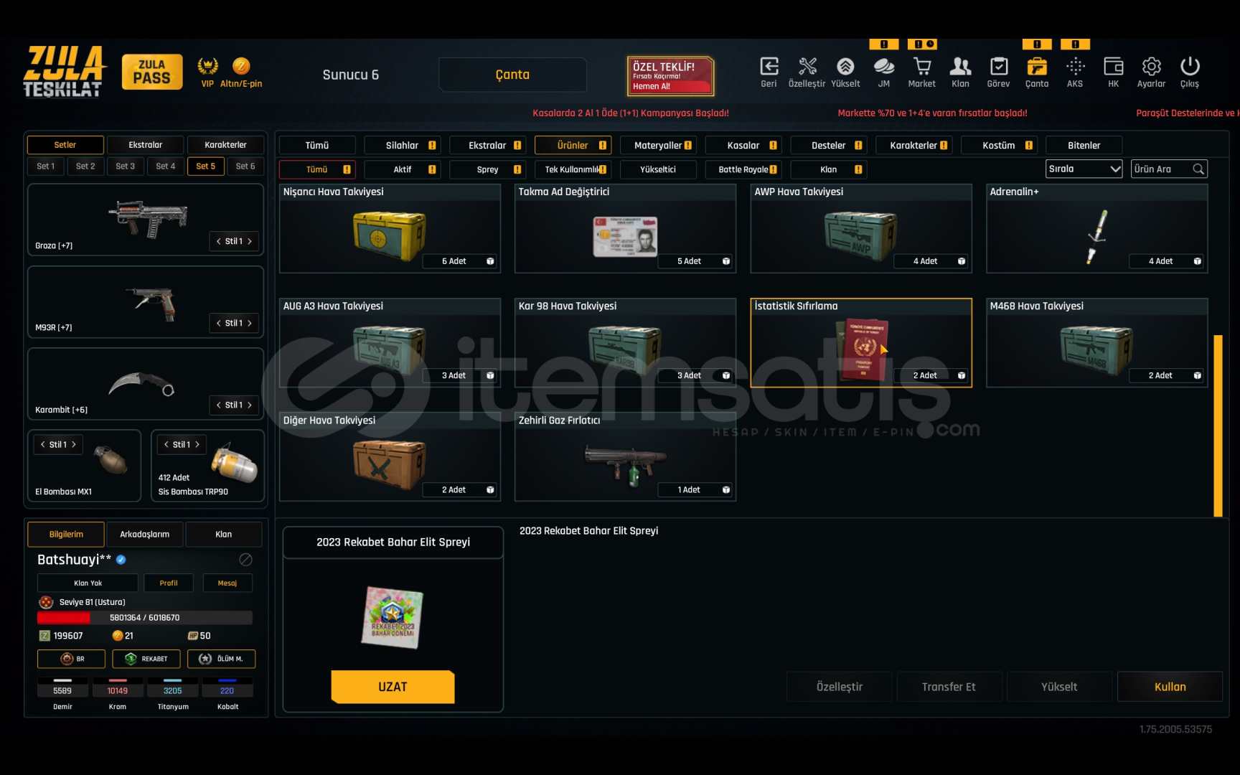Viewport: 1240px width, 775px height.
Task: Filter items by Yükseltici
Action: point(658,169)
